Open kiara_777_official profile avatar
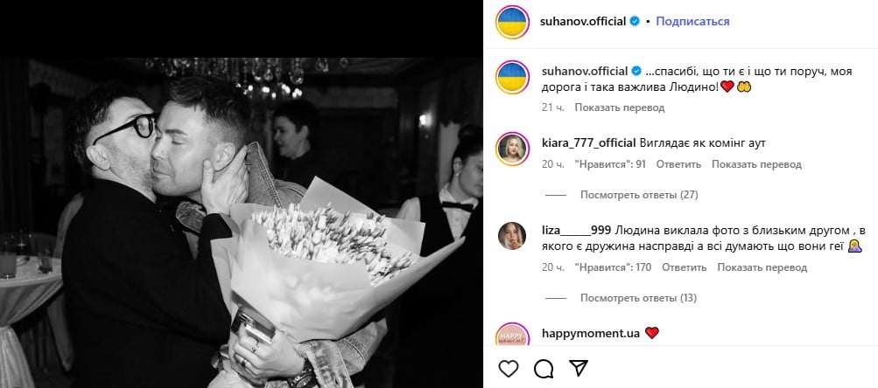Image resolution: width=878 pixels, height=388 pixels. click(x=512, y=149)
